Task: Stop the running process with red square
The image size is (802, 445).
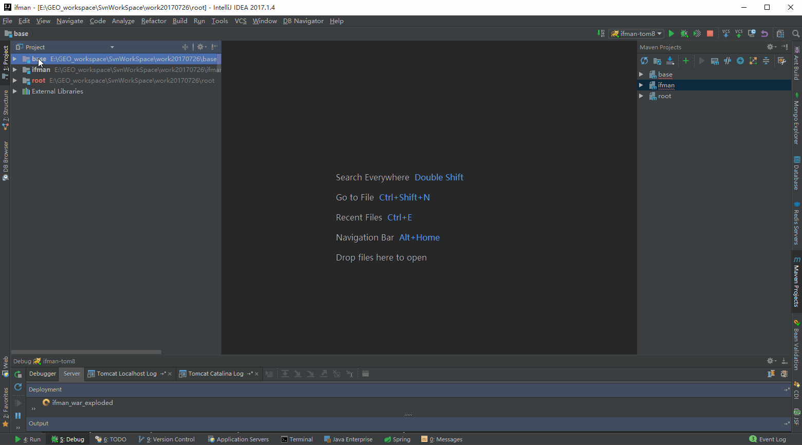Action: click(710, 33)
